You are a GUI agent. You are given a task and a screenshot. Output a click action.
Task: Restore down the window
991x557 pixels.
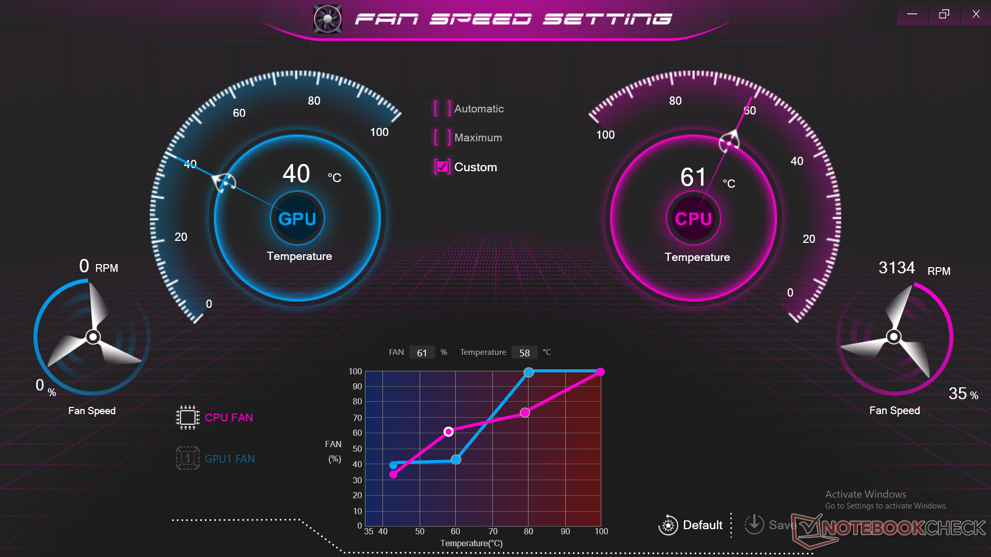(x=944, y=14)
